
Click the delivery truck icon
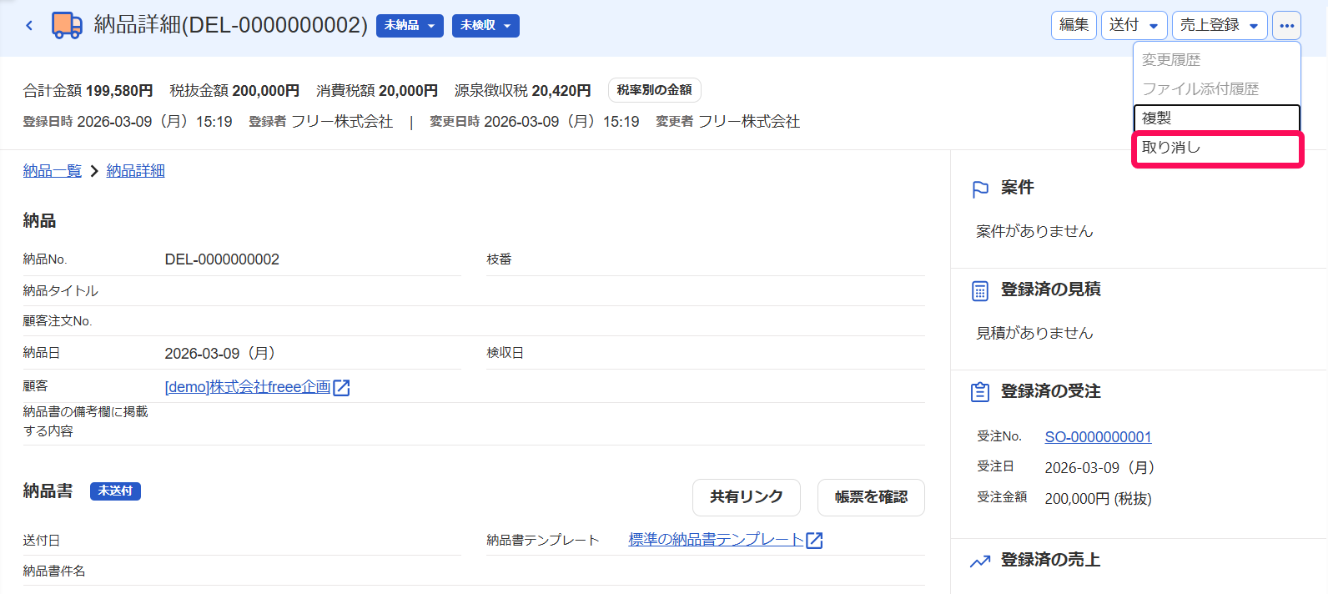[x=67, y=26]
